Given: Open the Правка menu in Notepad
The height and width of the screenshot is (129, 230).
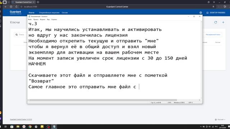Looking at the screenshot, I should pyautogui.click(x=36, y=19).
